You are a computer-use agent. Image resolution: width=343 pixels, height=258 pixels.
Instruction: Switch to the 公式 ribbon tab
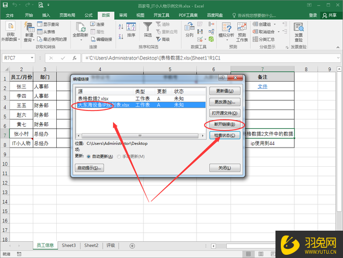point(88,16)
